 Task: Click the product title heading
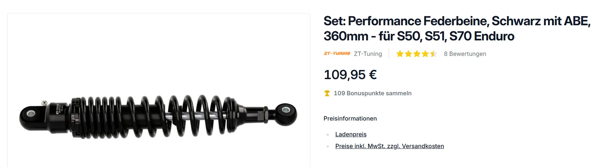point(457,29)
